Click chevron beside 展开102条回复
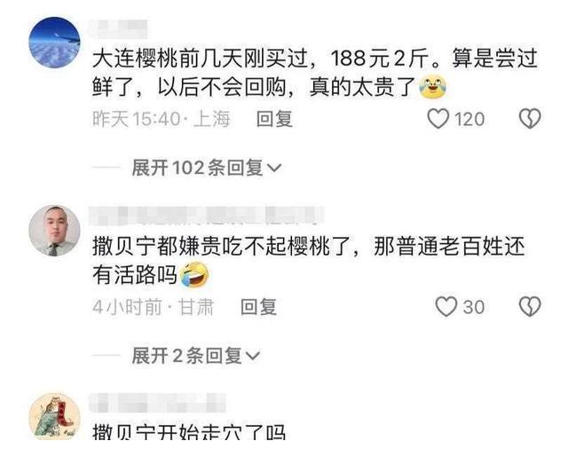The width and height of the screenshot is (568, 449). coord(274,169)
